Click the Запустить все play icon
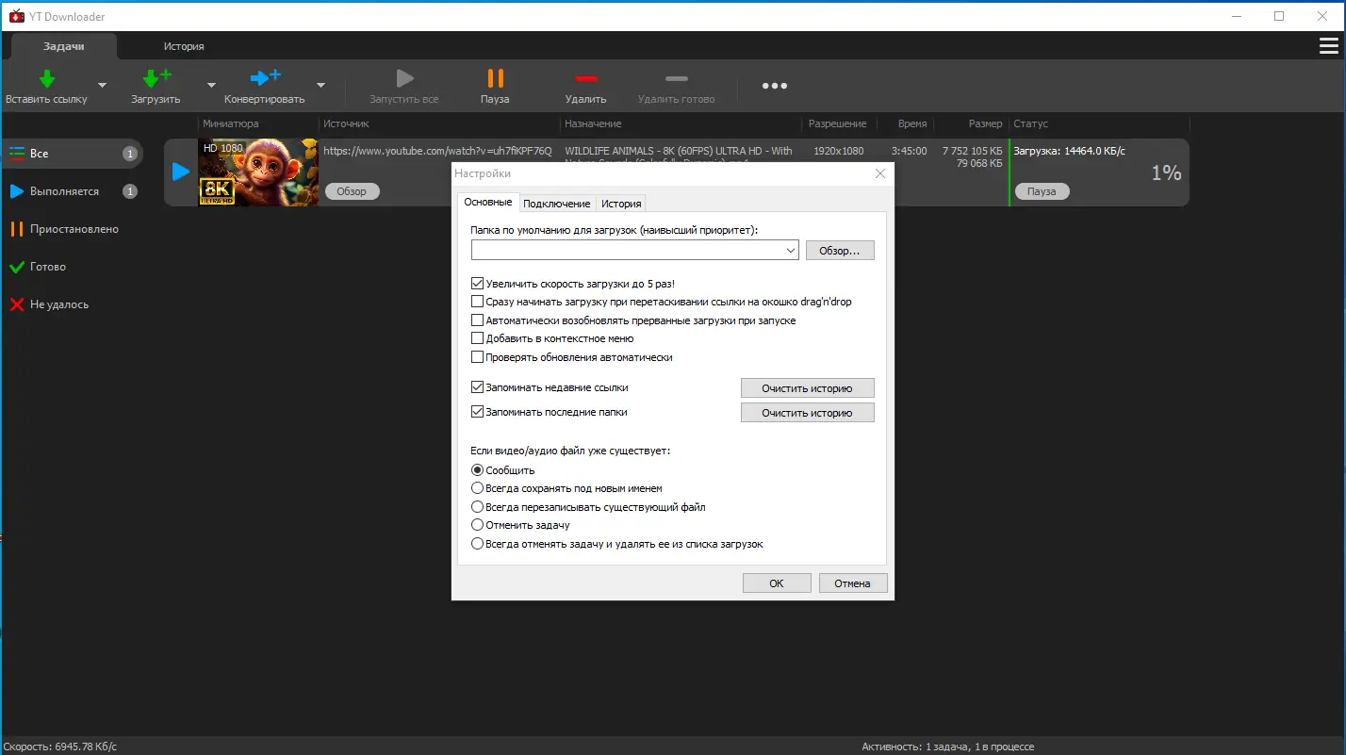This screenshot has width=1346, height=755. [x=404, y=79]
